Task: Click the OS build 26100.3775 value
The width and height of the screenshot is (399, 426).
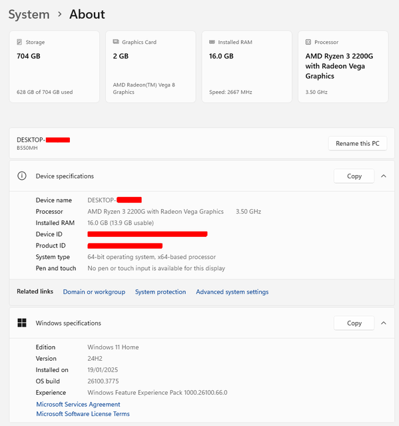Action: click(103, 381)
